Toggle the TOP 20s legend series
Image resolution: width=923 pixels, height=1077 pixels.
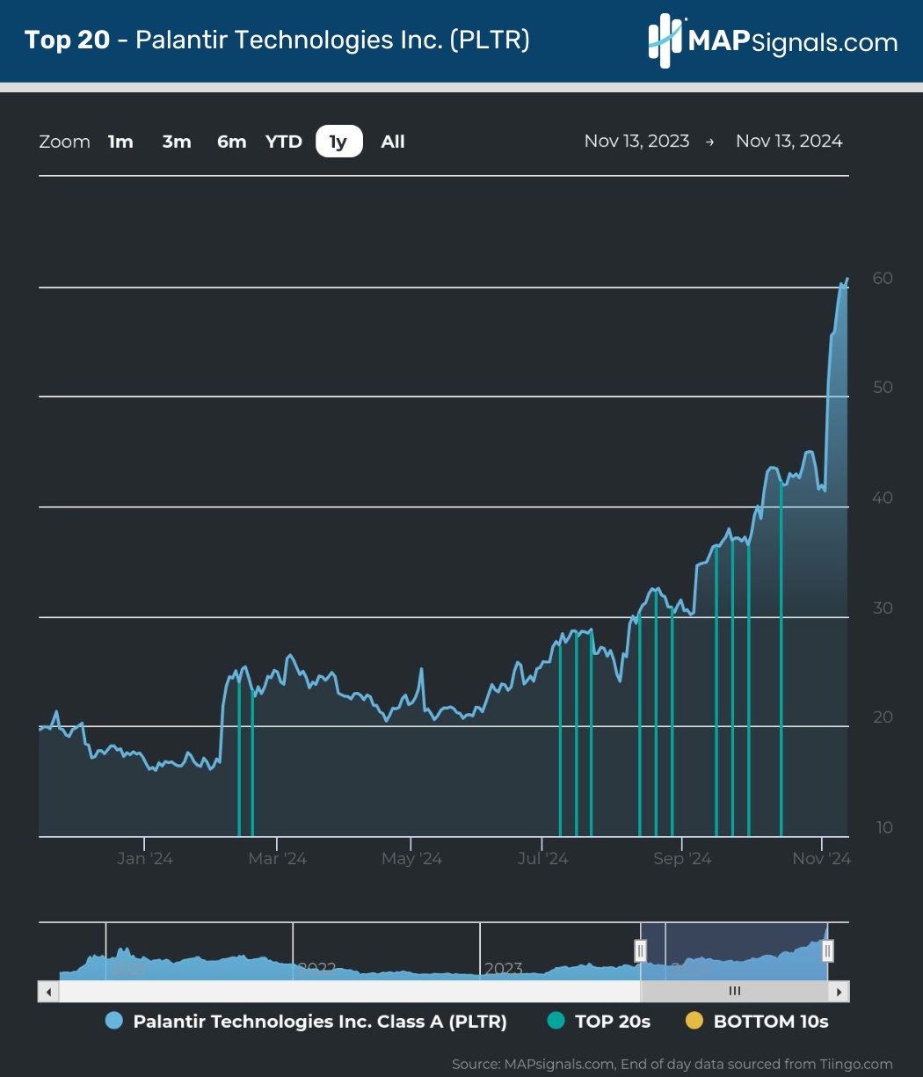click(x=598, y=1022)
